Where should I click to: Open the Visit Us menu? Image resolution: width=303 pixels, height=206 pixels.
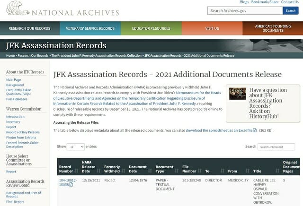pos(212,28)
